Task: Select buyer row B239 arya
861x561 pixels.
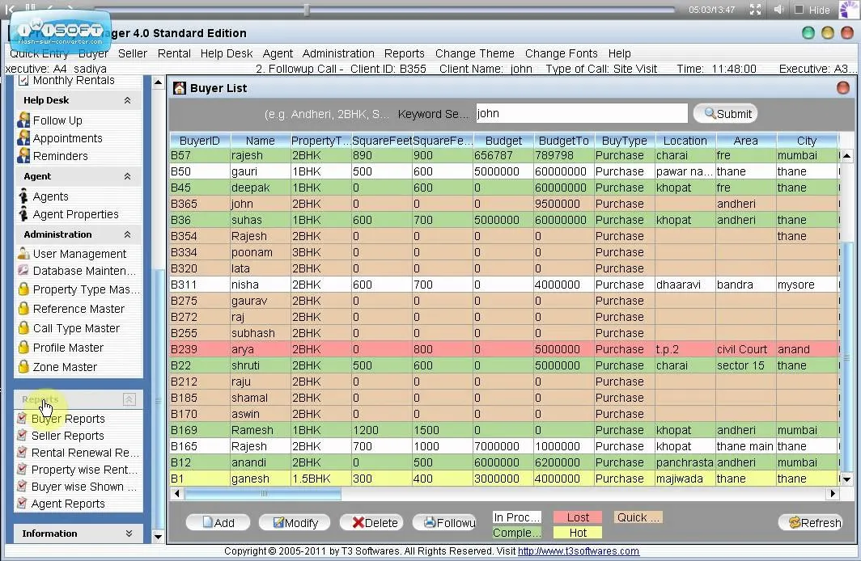Action: pos(504,349)
